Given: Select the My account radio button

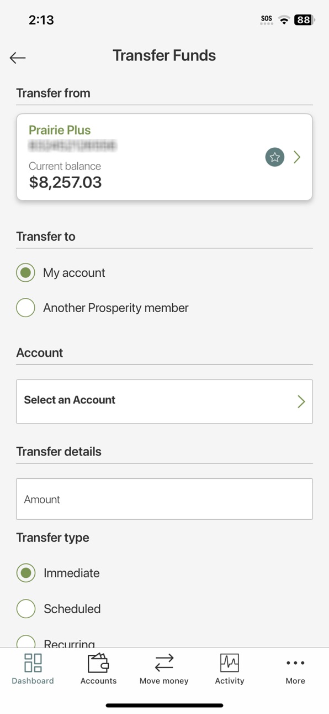Looking at the screenshot, I should click(25, 273).
